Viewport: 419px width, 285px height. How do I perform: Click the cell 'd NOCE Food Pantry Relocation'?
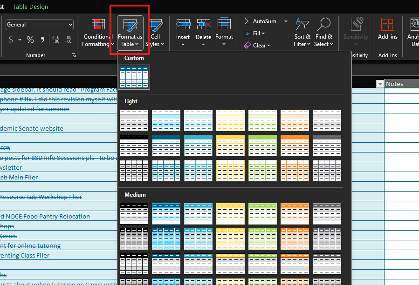coord(45,216)
